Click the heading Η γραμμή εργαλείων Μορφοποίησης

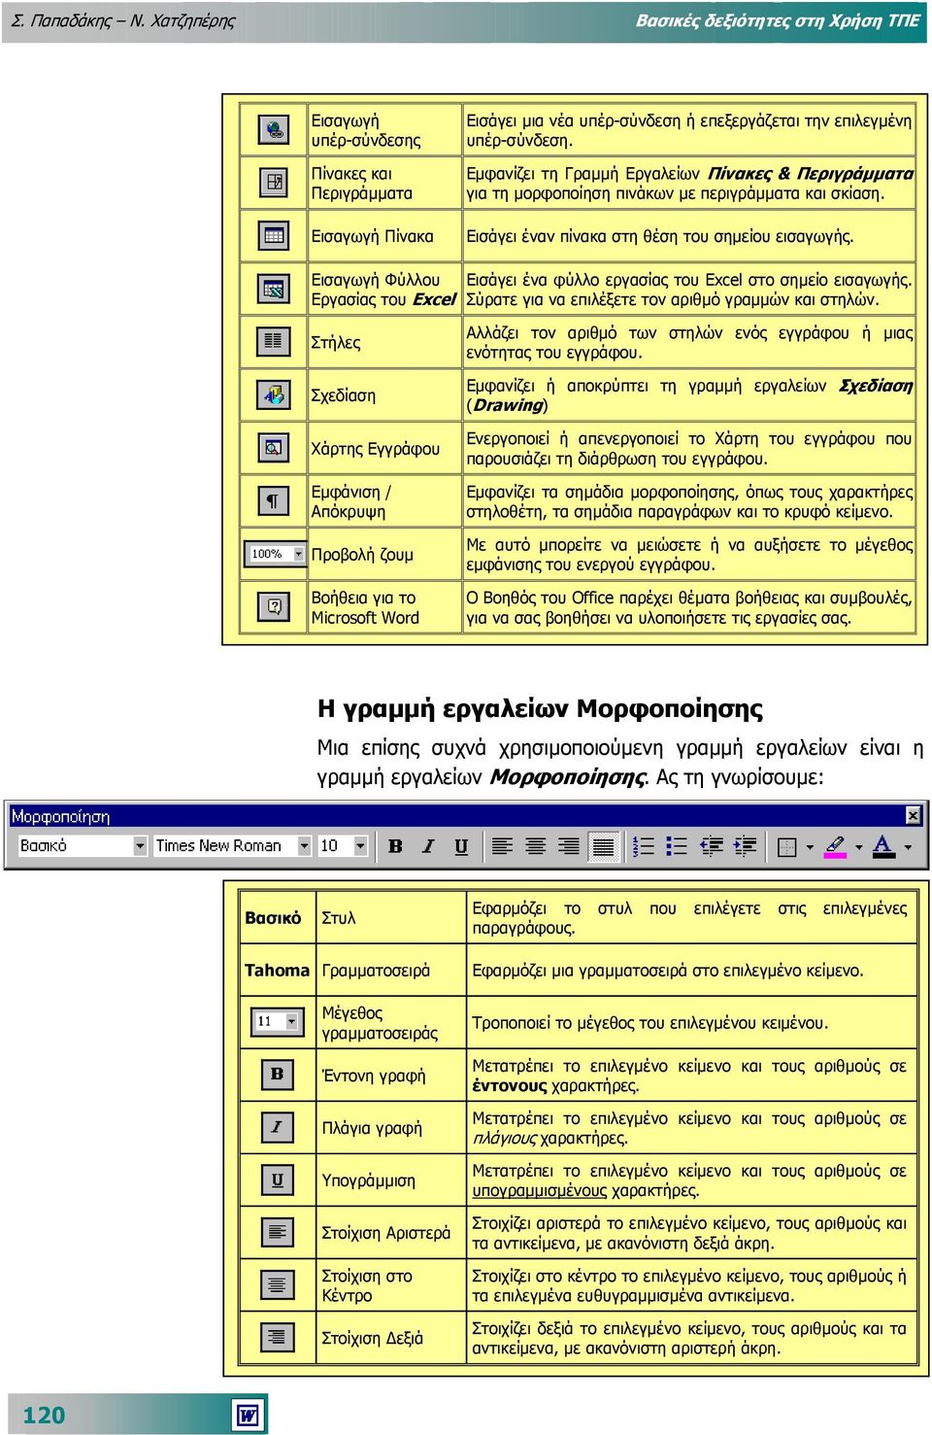coord(540,708)
